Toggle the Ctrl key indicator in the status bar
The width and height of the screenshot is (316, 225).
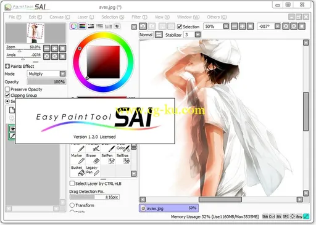pyautogui.click(x=272, y=216)
